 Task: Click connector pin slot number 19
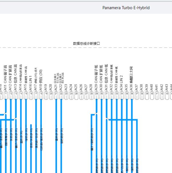pos(46,95)
